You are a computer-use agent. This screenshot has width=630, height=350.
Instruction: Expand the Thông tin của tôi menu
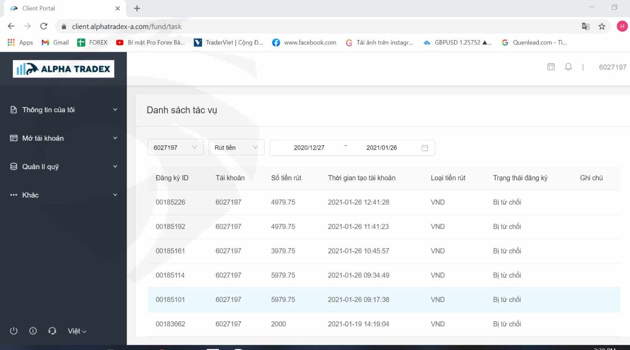(63, 110)
